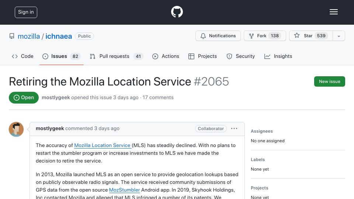Open the hamburger navigation menu
Image resolution: width=354 pixels, height=199 pixels.
pyautogui.click(x=333, y=12)
